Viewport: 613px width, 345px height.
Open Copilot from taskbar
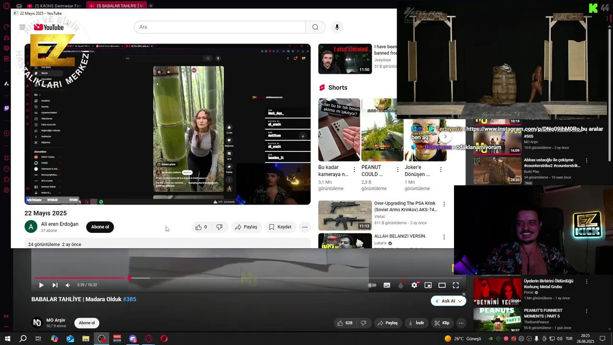click(x=55, y=339)
